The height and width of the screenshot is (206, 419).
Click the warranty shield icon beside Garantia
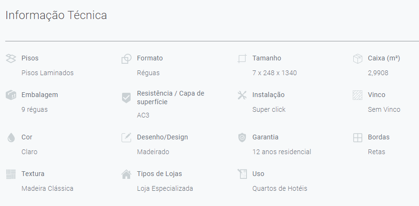coord(242,137)
